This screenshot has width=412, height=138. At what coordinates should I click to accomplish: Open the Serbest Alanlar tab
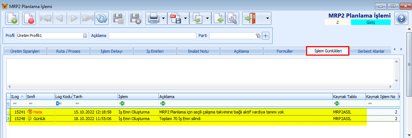371,51
